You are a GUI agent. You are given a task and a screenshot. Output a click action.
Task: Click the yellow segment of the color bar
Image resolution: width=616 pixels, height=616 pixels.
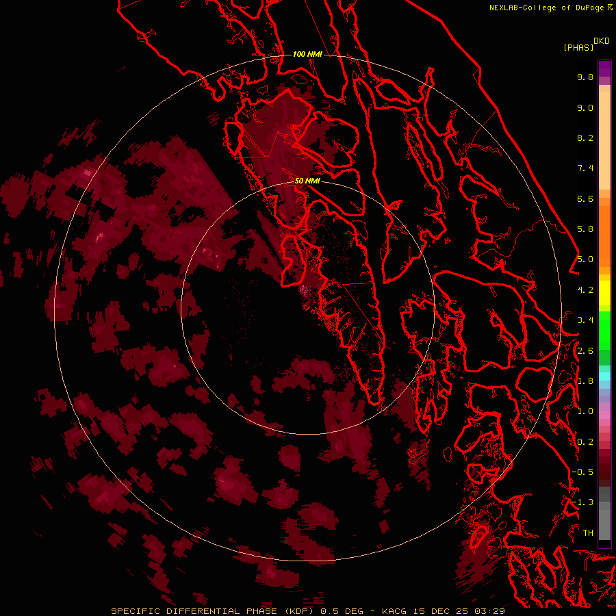(x=604, y=293)
